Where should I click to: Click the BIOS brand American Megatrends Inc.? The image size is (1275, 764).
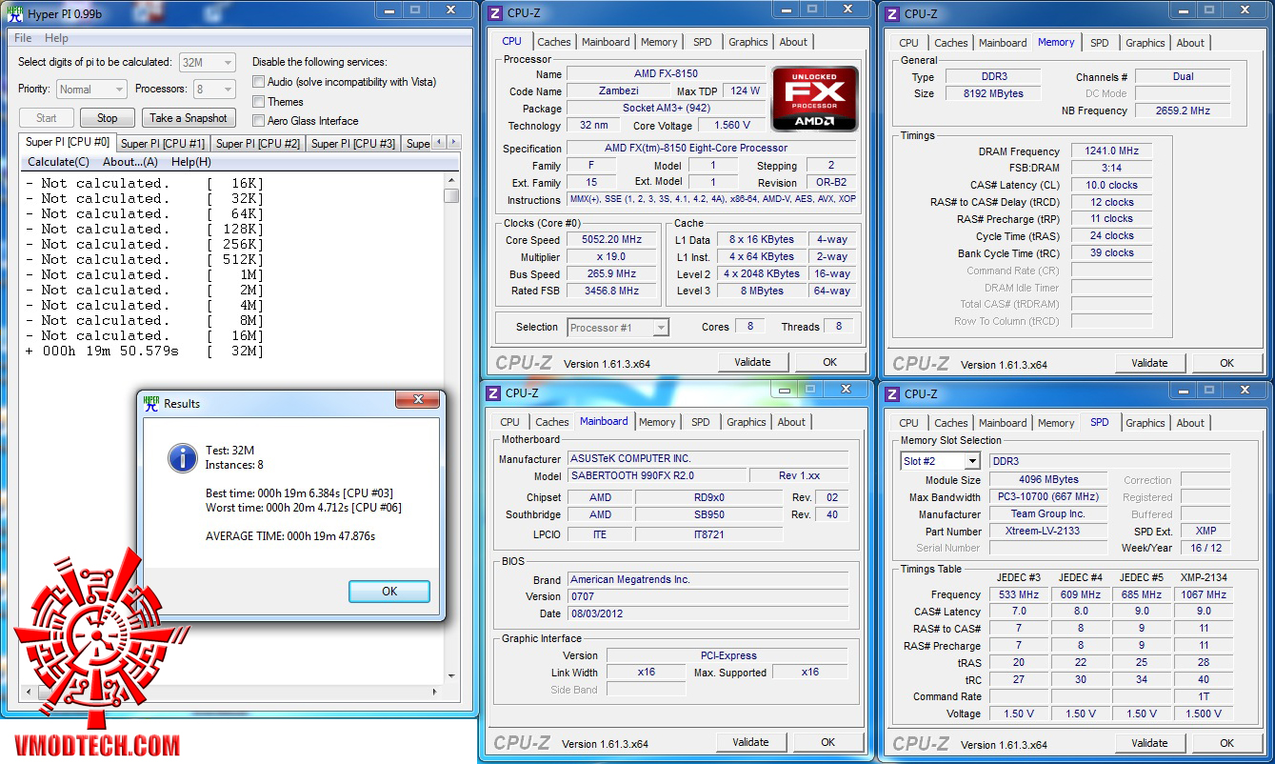708,580
